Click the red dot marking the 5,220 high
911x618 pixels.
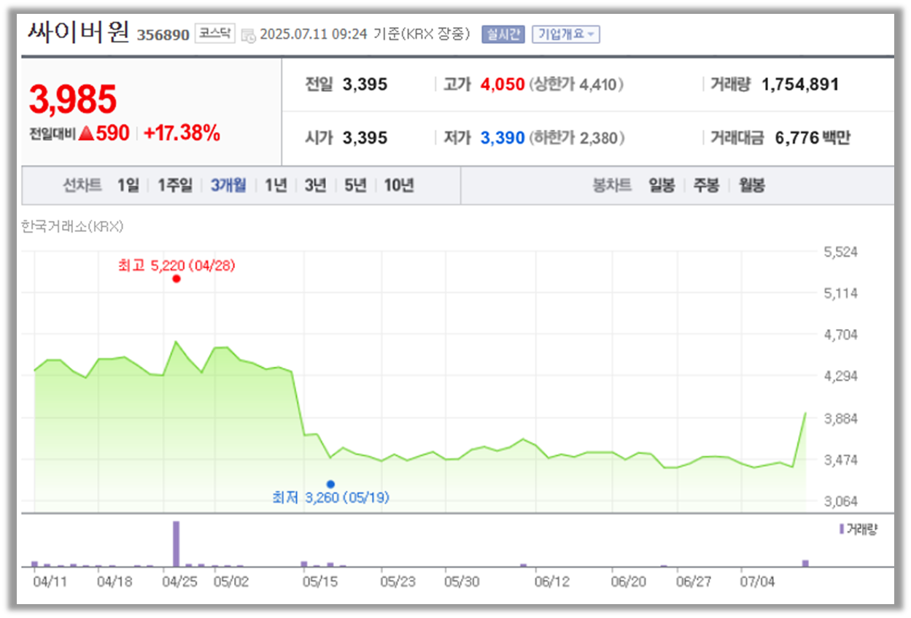pos(177,279)
